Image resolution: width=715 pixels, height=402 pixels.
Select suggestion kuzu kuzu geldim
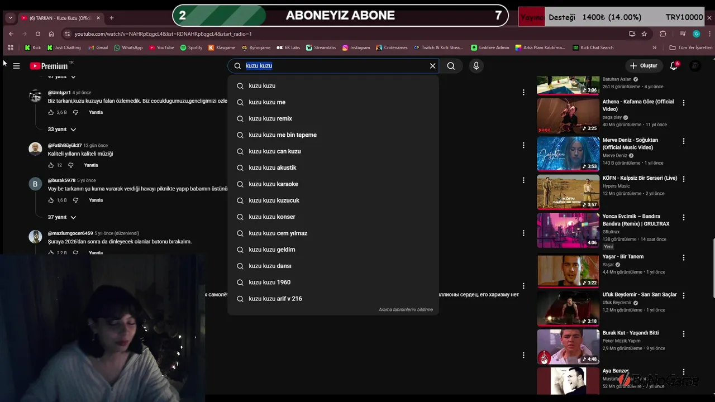pyautogui.click(x=333, y=250)
